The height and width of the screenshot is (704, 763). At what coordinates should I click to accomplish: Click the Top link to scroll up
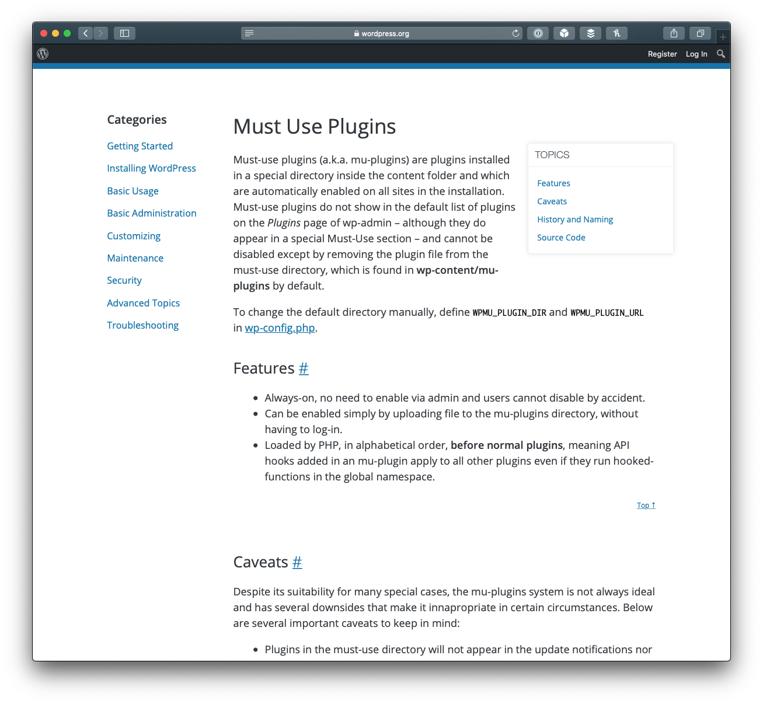tap(646, 505)
